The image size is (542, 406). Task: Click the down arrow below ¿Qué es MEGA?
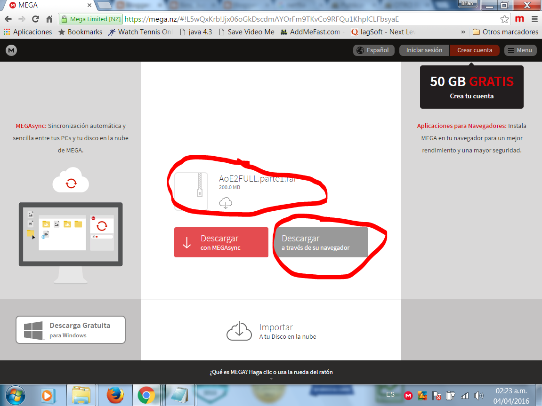coord(271,379)
